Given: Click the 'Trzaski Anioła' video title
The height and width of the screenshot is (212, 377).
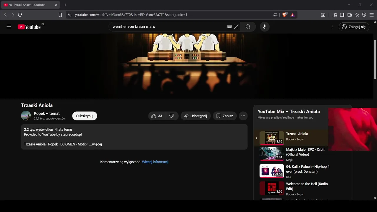Looking at the screenshot, I should (x=37, y=105).
